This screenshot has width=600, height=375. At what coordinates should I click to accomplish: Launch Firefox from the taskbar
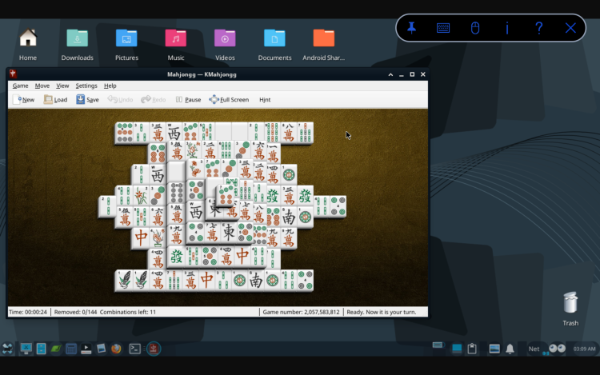click(x=116, y=349)
